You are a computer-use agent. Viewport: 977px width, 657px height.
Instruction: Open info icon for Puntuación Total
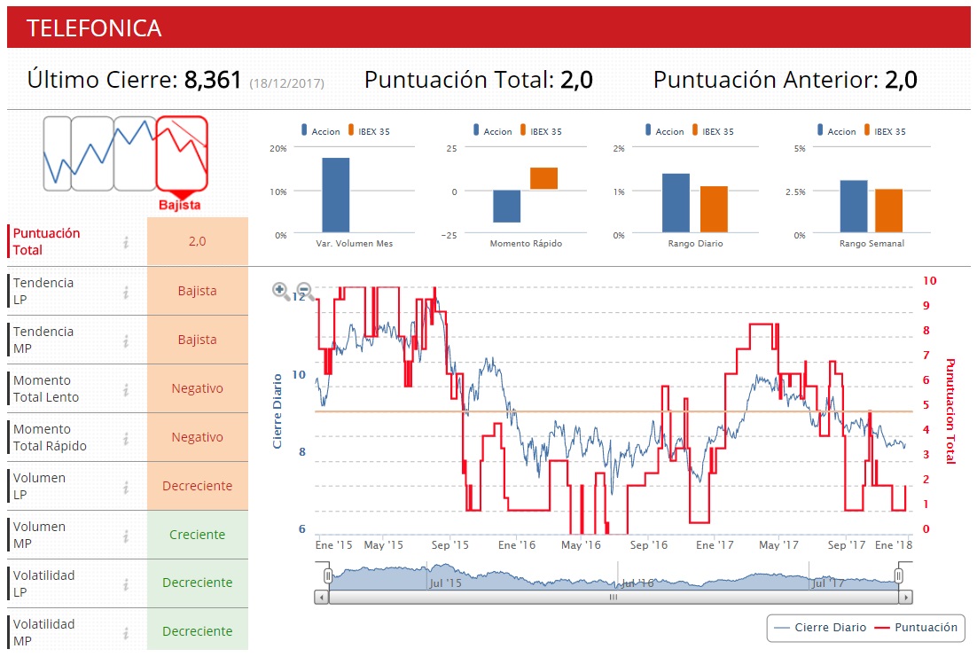click(126, 242)
